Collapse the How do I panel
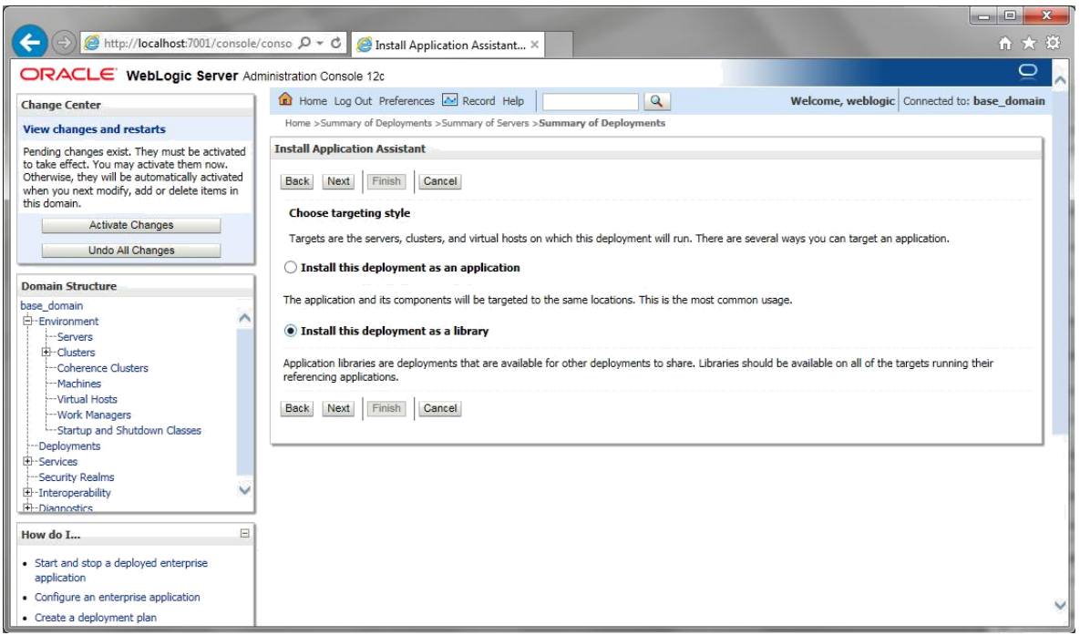This screenshot has height=635, width=1080. (x=244, y=534)
